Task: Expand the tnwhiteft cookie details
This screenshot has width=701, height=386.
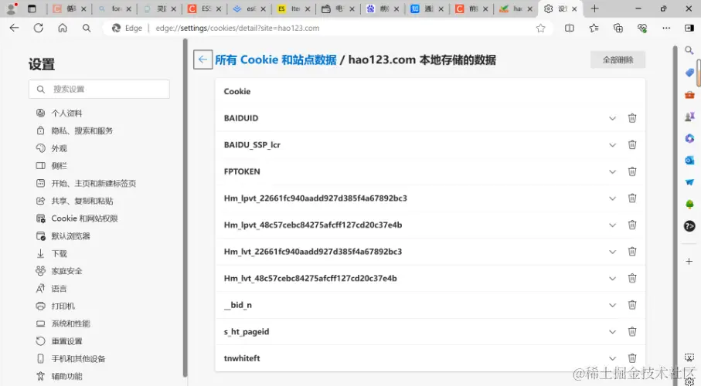Action: point(612,358)
